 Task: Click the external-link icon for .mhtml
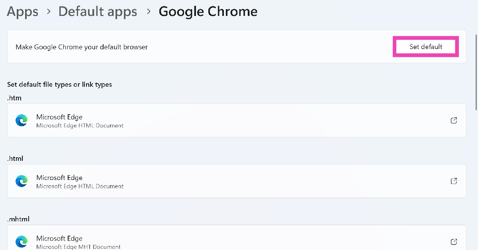click(x=454, y=242)
